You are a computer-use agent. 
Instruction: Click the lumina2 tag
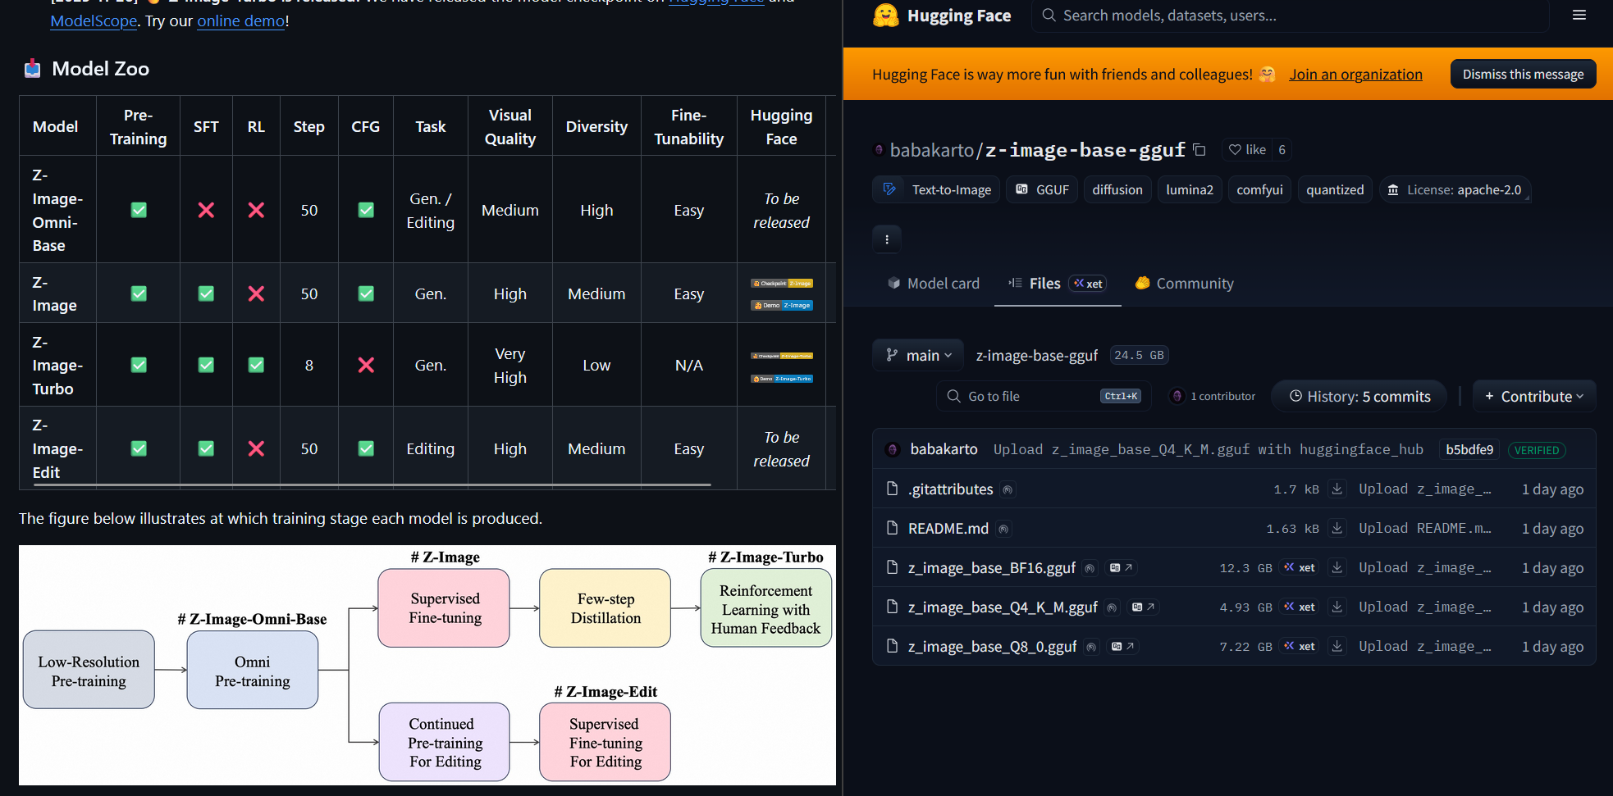point(1190,189)
